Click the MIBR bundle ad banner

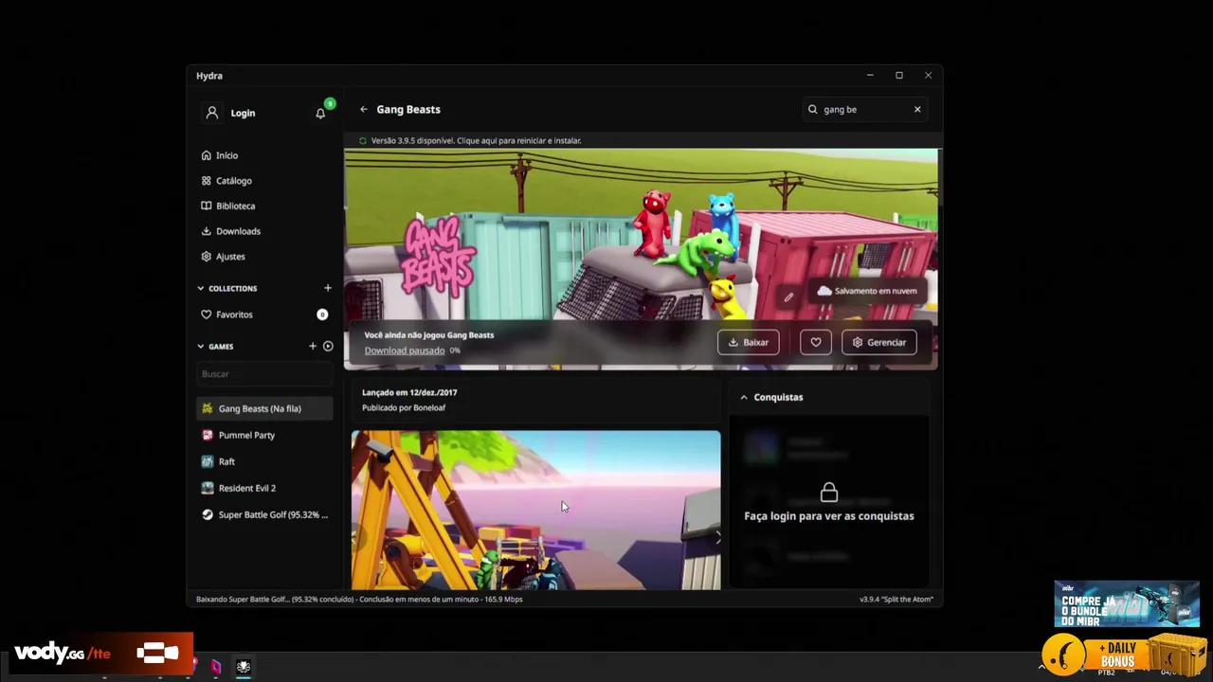pyautogui.click(x=1127, y=604)
